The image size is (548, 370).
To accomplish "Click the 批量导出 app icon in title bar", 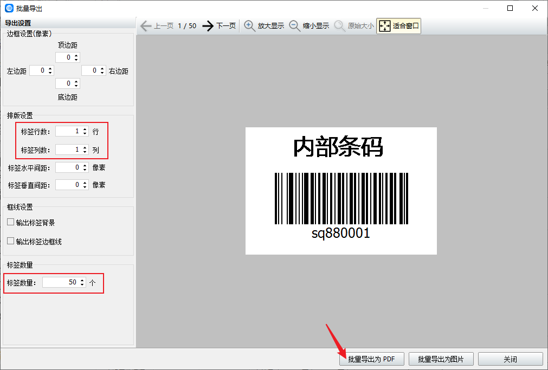I will 9,8.
